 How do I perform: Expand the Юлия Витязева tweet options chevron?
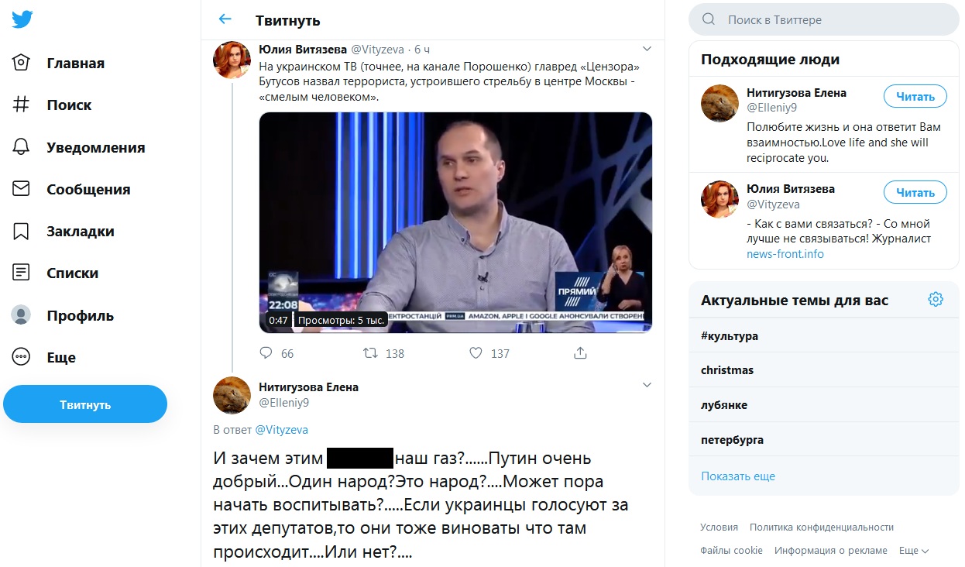(647, 49)
